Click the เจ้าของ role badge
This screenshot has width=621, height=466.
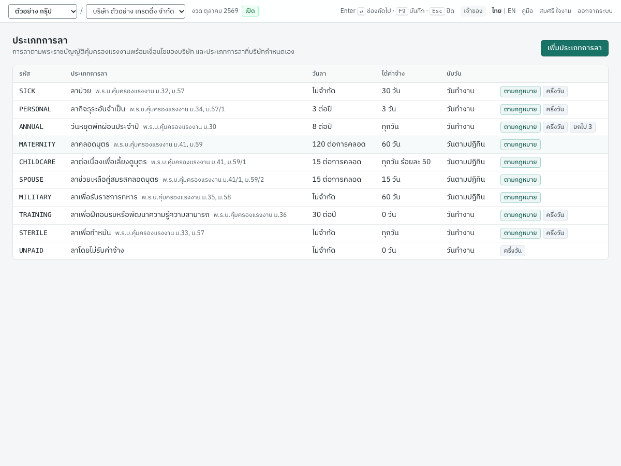click(473, 11)
